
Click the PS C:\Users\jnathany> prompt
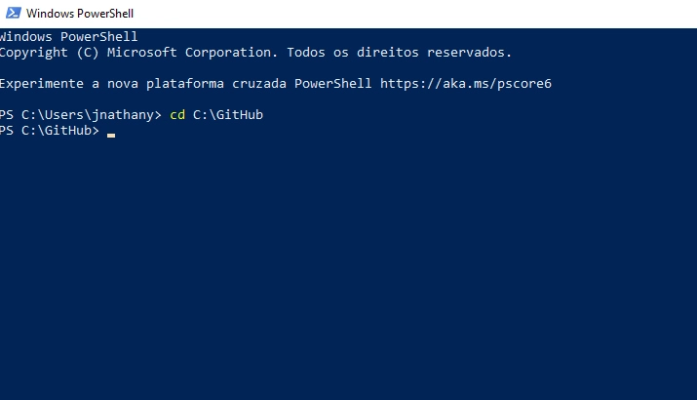81,115
